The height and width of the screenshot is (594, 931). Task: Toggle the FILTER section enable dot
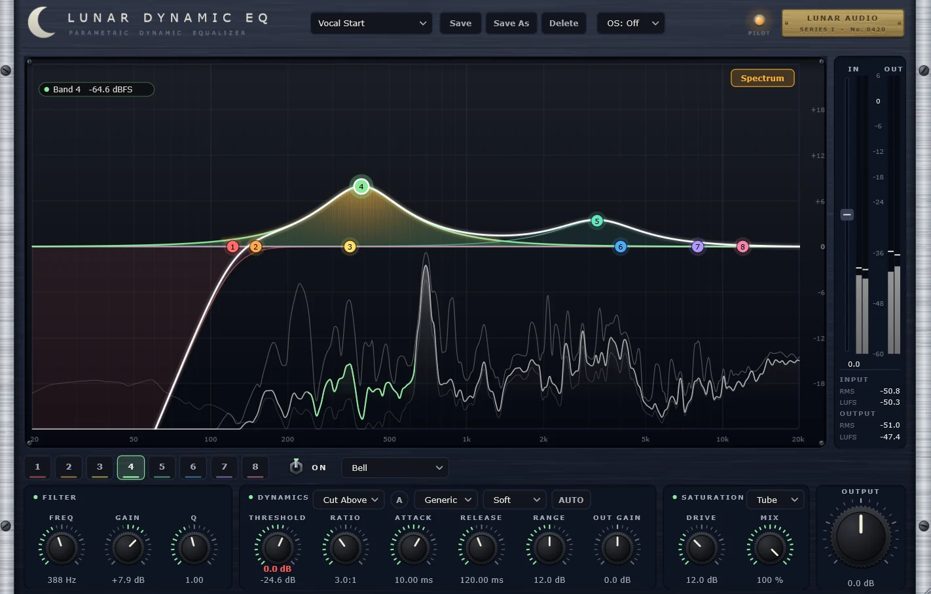click(x=35, y=497)
